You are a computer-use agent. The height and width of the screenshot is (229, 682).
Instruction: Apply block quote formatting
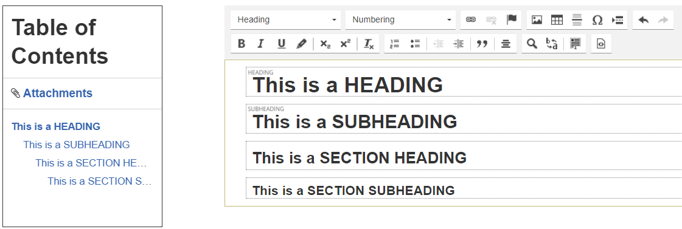point(482,44)
